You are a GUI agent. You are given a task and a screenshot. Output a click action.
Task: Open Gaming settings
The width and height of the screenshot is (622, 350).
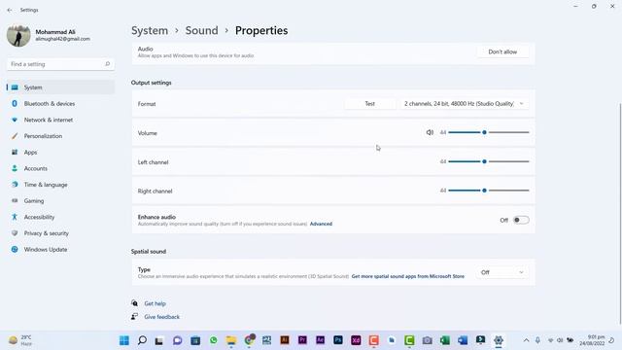[x=60, y=201]
